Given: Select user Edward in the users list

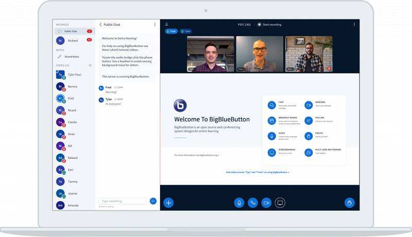Looking at the screenshot, I should 75,158.
